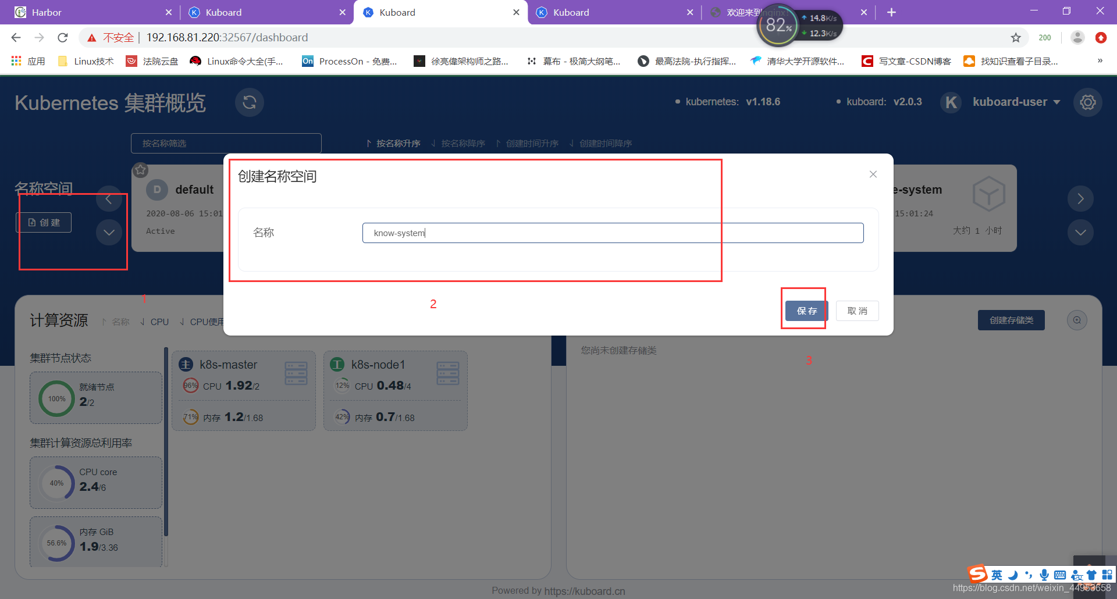The height and width of the screenshot is (599, 1117).
Task: Open the kuboard.cn footer link
Action: click(585, 591)
